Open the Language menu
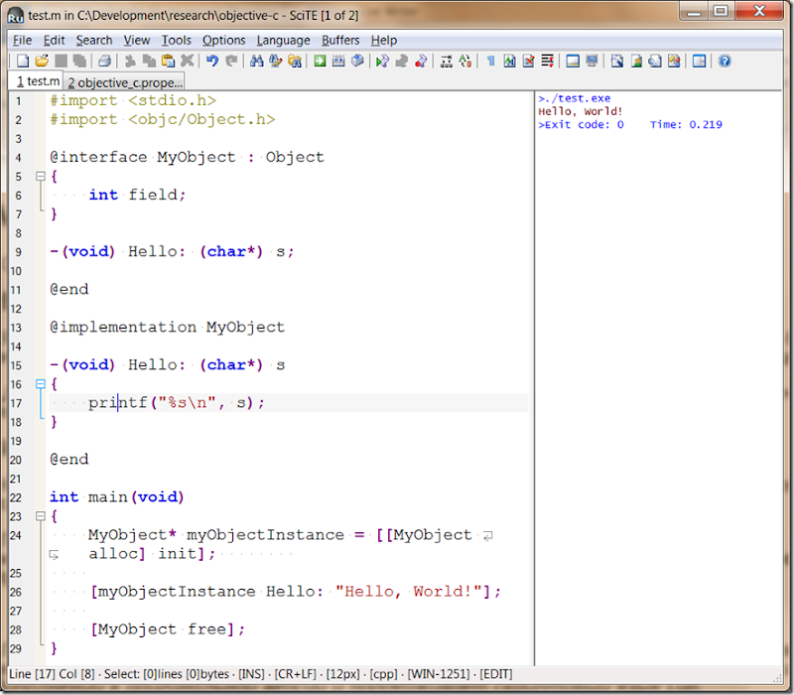 click(x=283, y=40)
